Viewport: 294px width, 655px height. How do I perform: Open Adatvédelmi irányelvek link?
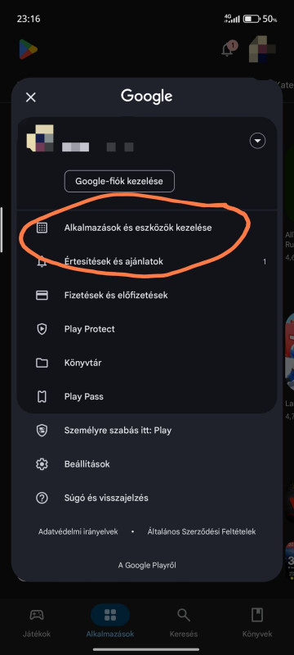point(78,531)
